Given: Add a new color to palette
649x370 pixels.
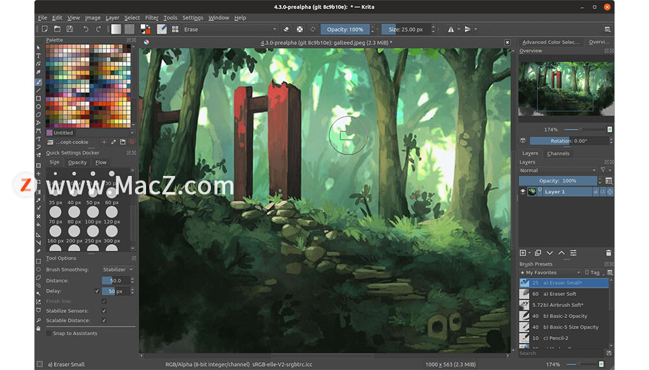Looking at the screenshot, I should (104, 142).
